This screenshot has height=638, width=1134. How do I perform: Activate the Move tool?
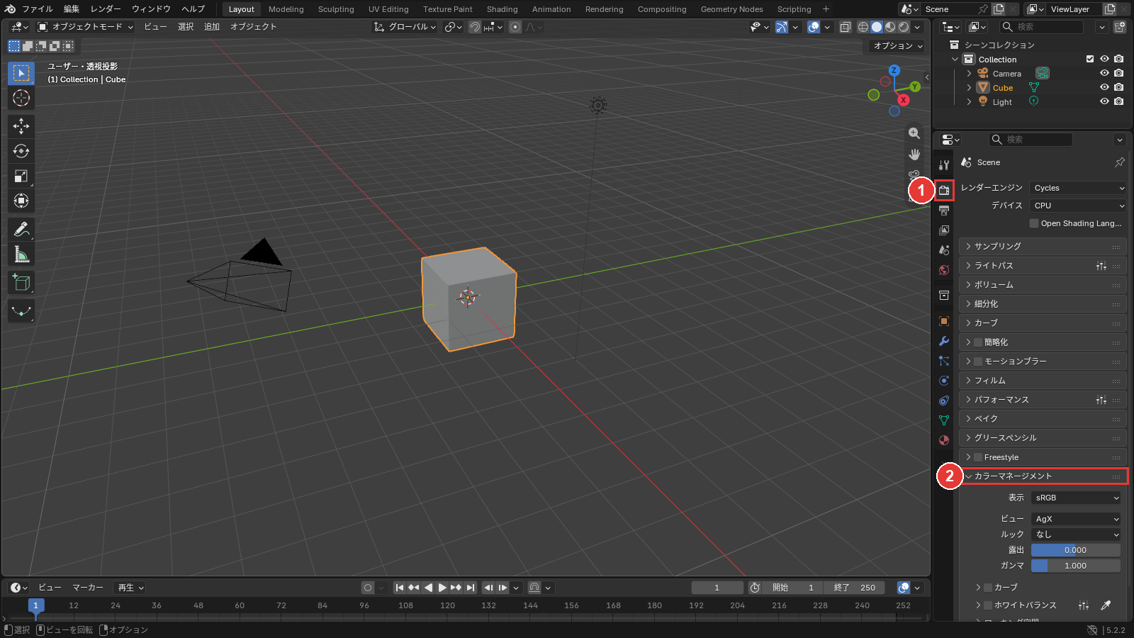tap(21, 126)
